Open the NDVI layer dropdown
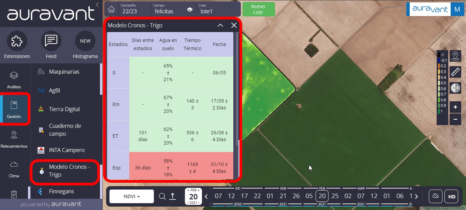This screenshot has width=466, height=210. point(132,196)
